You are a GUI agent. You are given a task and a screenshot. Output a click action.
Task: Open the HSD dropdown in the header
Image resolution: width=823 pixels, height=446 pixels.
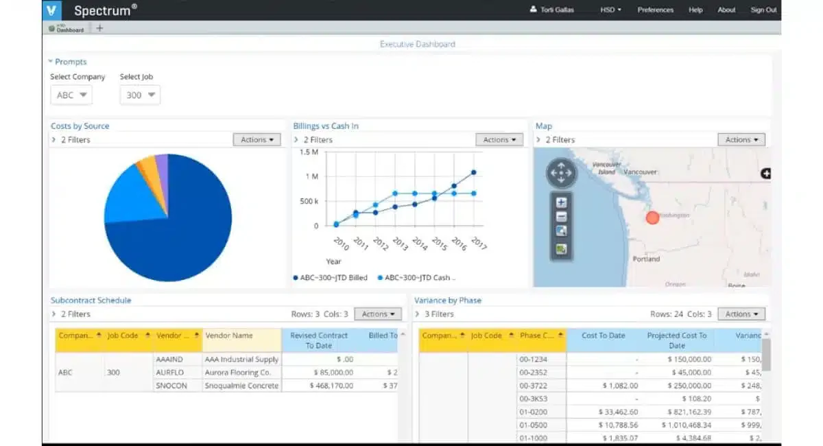[x=610, y=10]
